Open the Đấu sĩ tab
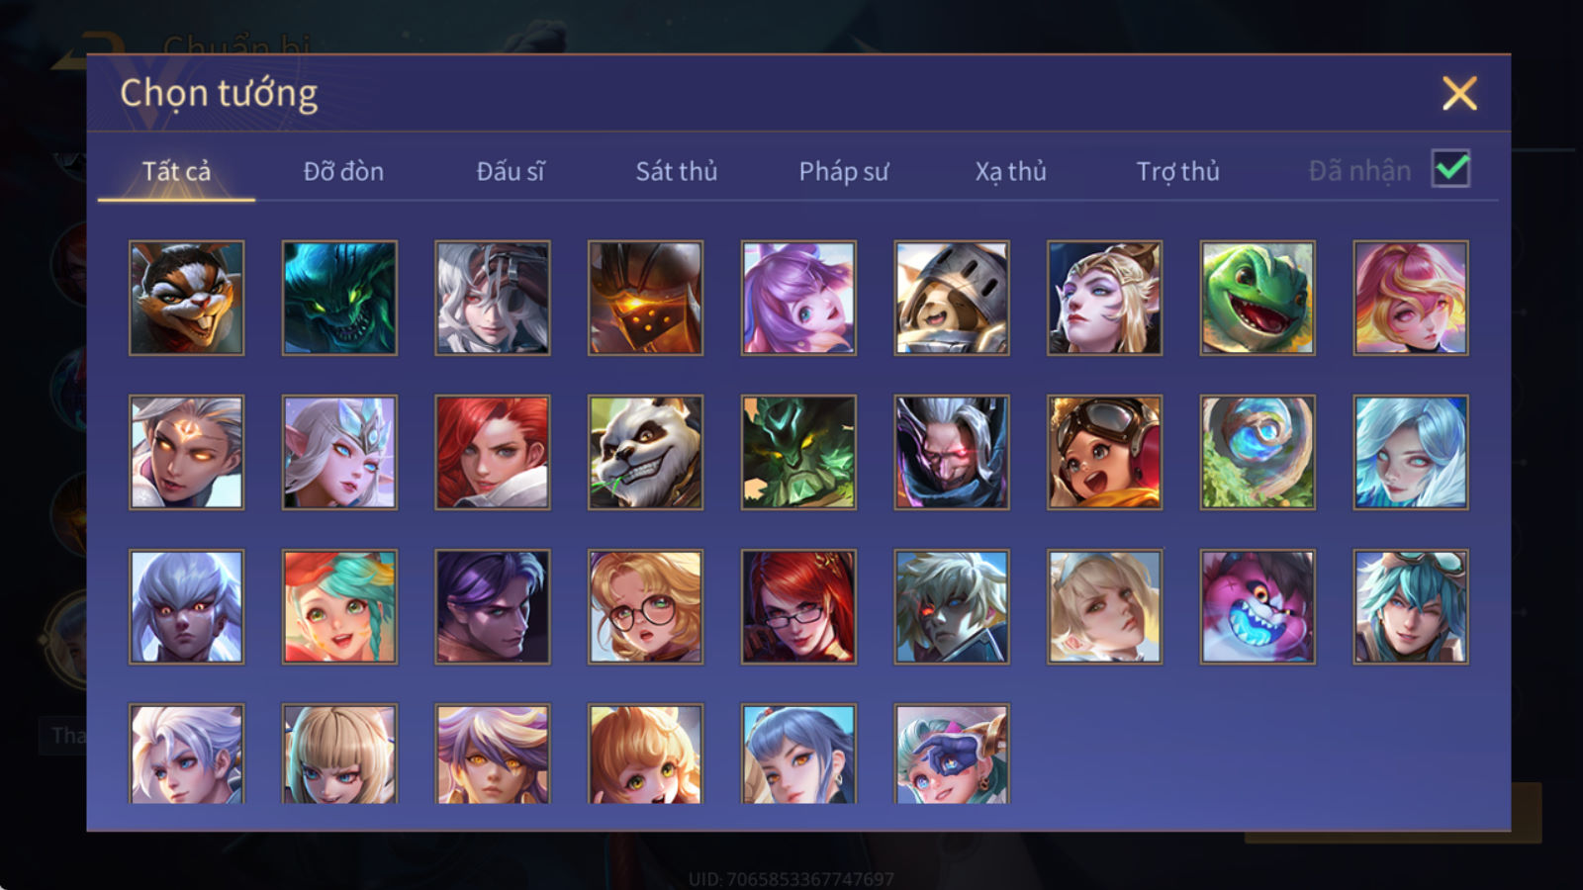Screen dimensions: 1583x890 click(511, 171)
